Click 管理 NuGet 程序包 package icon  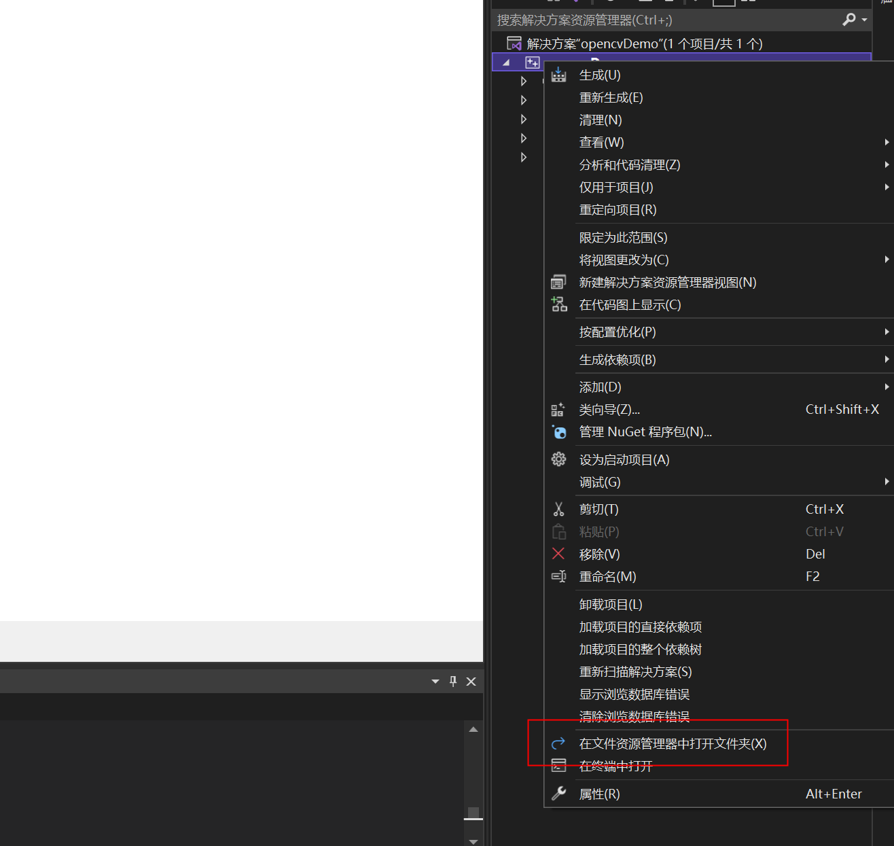(558, 432)
